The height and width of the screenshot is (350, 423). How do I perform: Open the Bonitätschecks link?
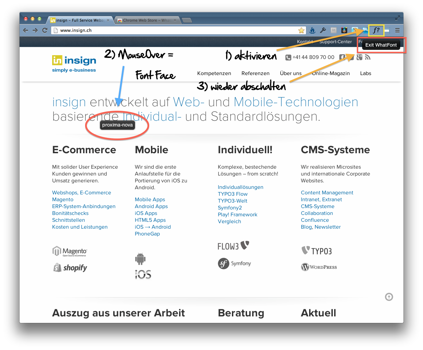tap(70, 213)
